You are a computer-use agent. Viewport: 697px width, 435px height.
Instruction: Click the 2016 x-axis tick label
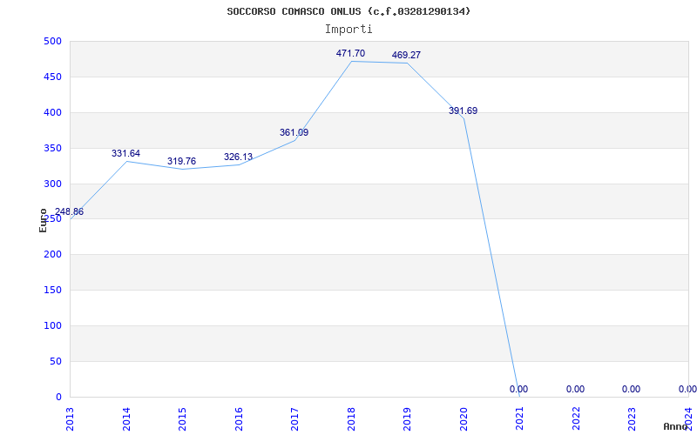[239, 418]
